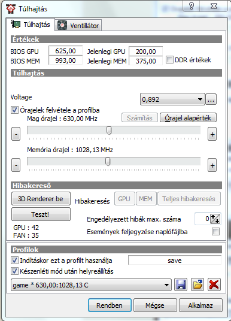Click the 3D Renderer be button
The height and width of the screenshot is (321, 231).
pyautogui.click(x=41, y=199)
